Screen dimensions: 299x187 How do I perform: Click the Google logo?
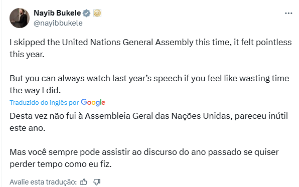click(93, 102)
